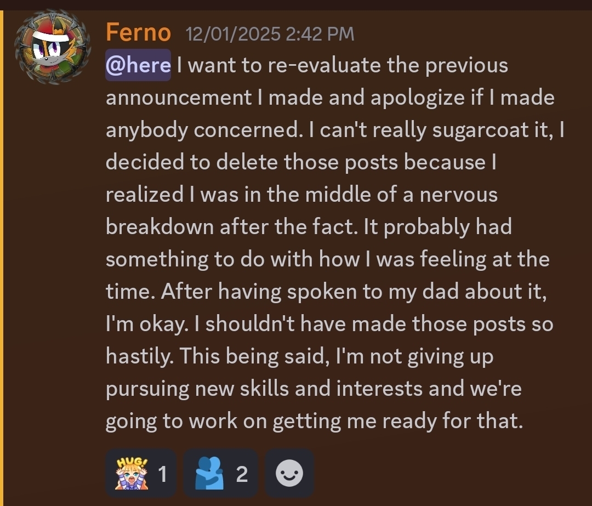
Task: Toggle the people hugging emoji reaction
Action: (220, 473)
